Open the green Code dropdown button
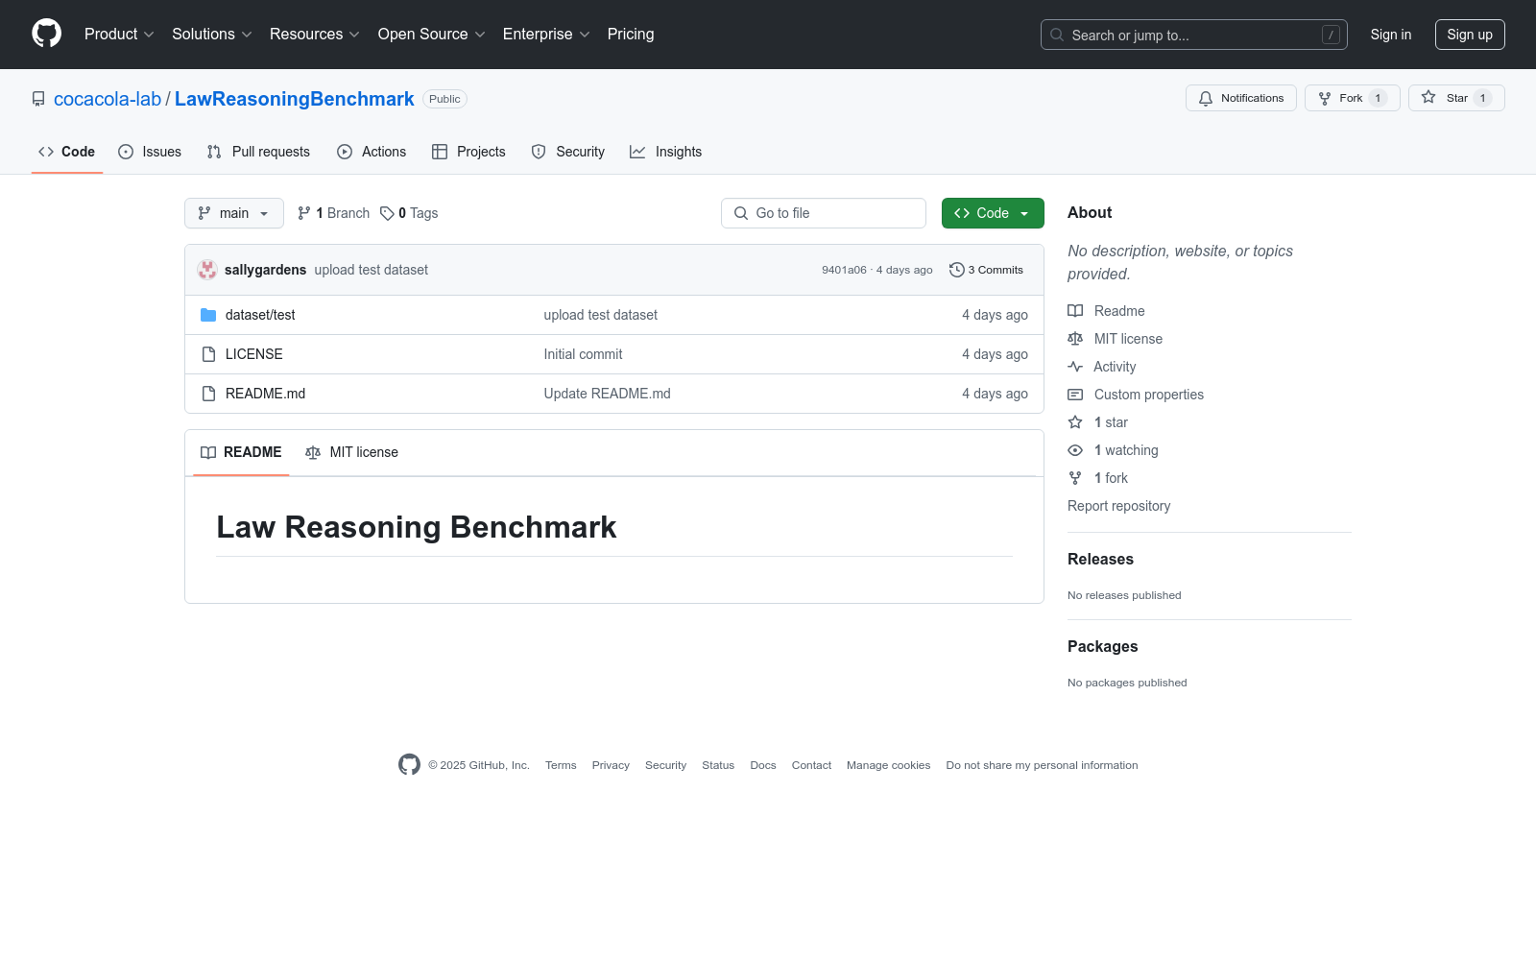 [x=993, y=213]
